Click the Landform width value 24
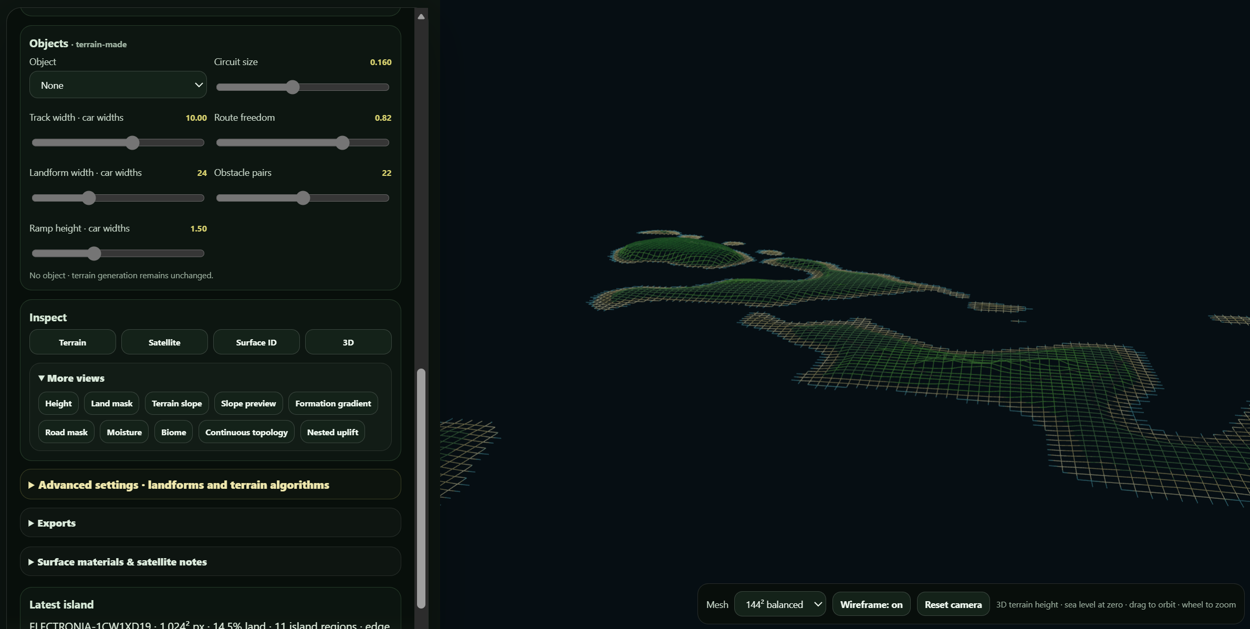Screen dimensions: 1250x629 click(202, 173)
